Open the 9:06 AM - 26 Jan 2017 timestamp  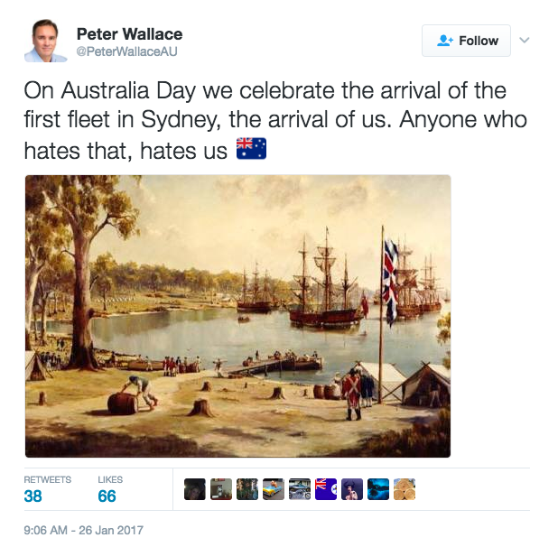(x=84, y=530)
